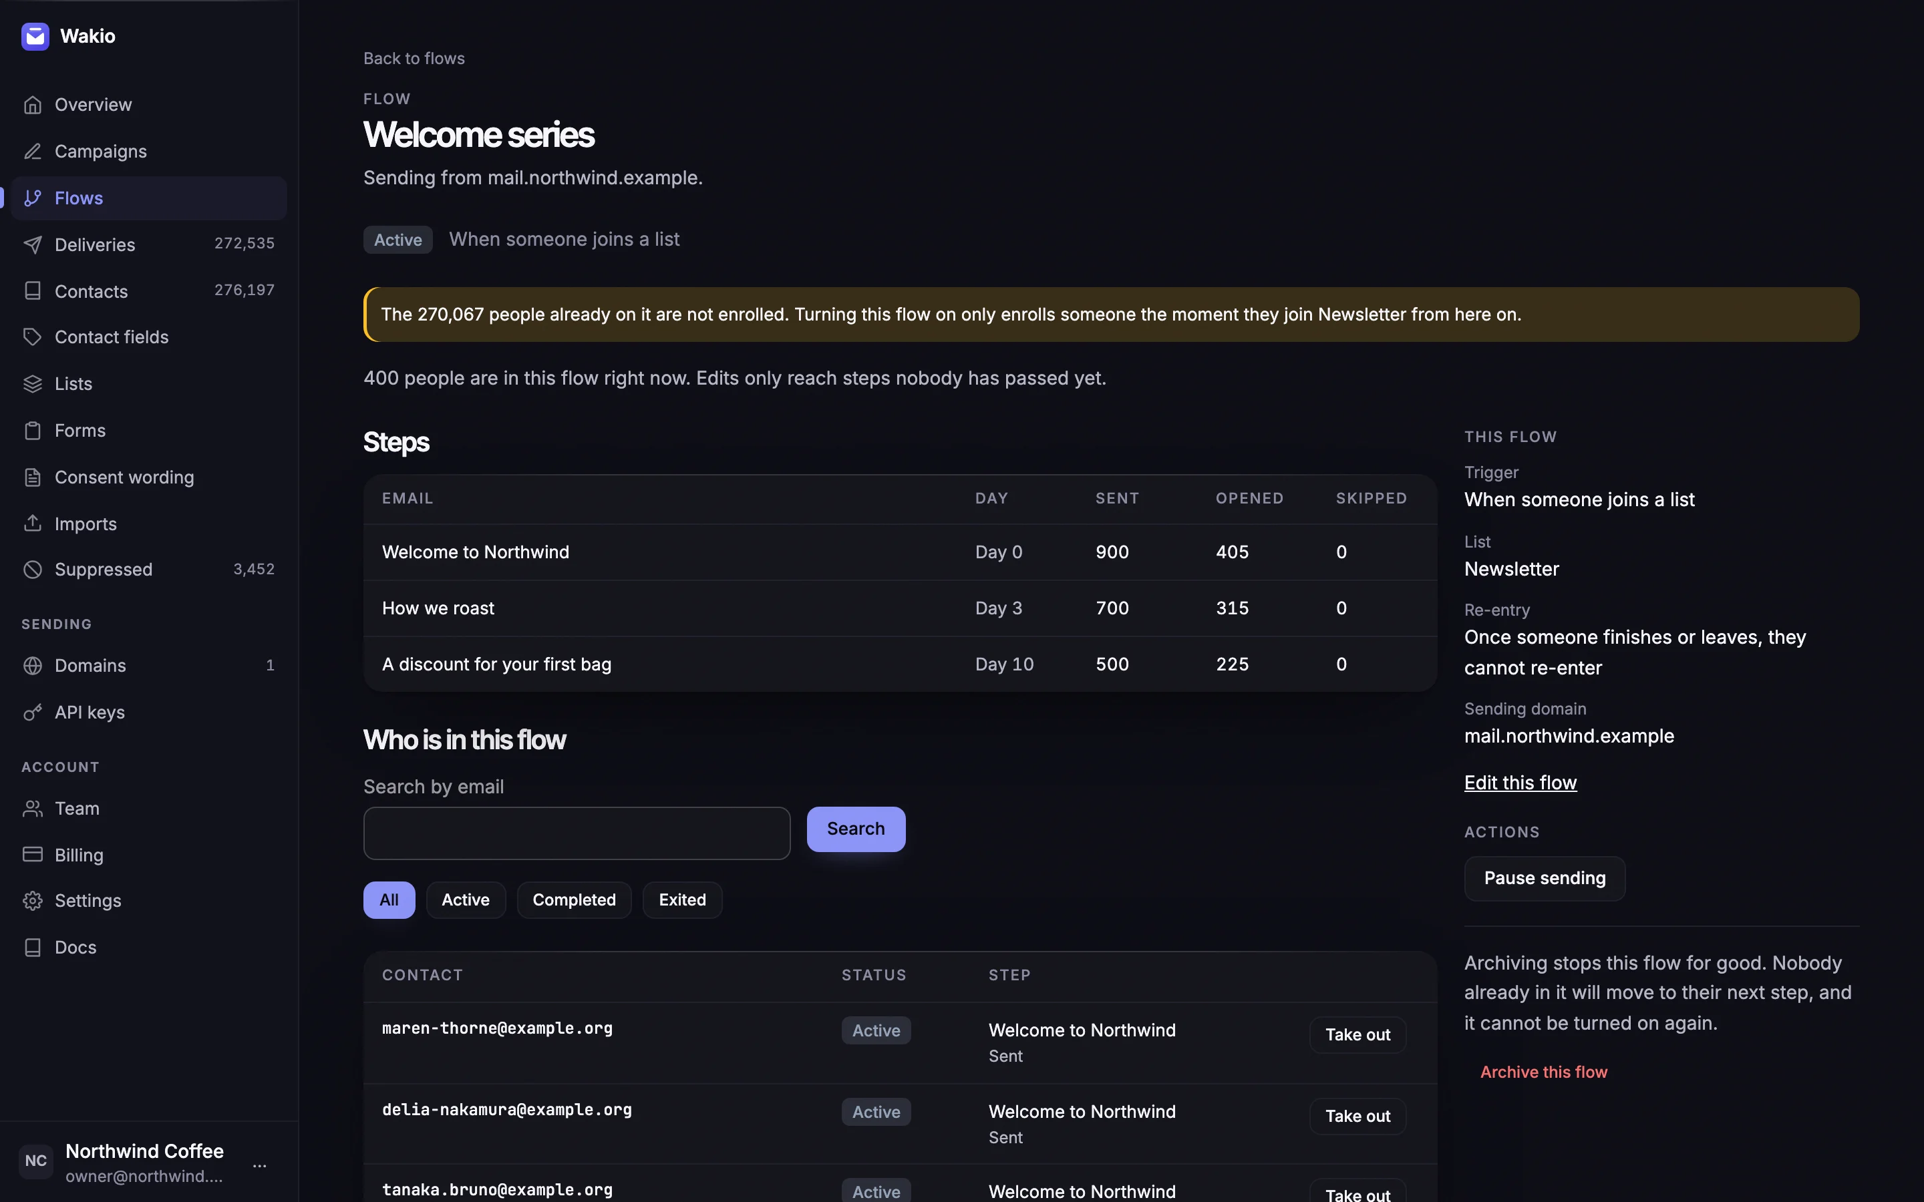The image size is (1924, 1202).
Task: Focus the Search by email field
Action: (577, 833)
